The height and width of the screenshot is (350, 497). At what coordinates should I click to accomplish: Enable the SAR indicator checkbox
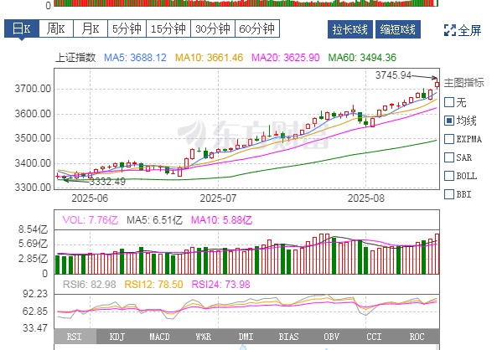coord(449,157)
